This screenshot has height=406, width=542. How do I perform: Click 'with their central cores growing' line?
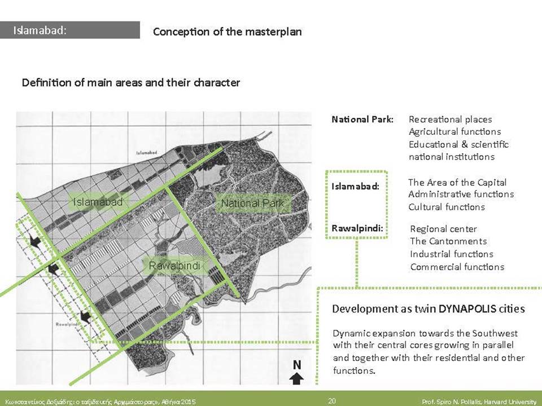click(423, 345)
